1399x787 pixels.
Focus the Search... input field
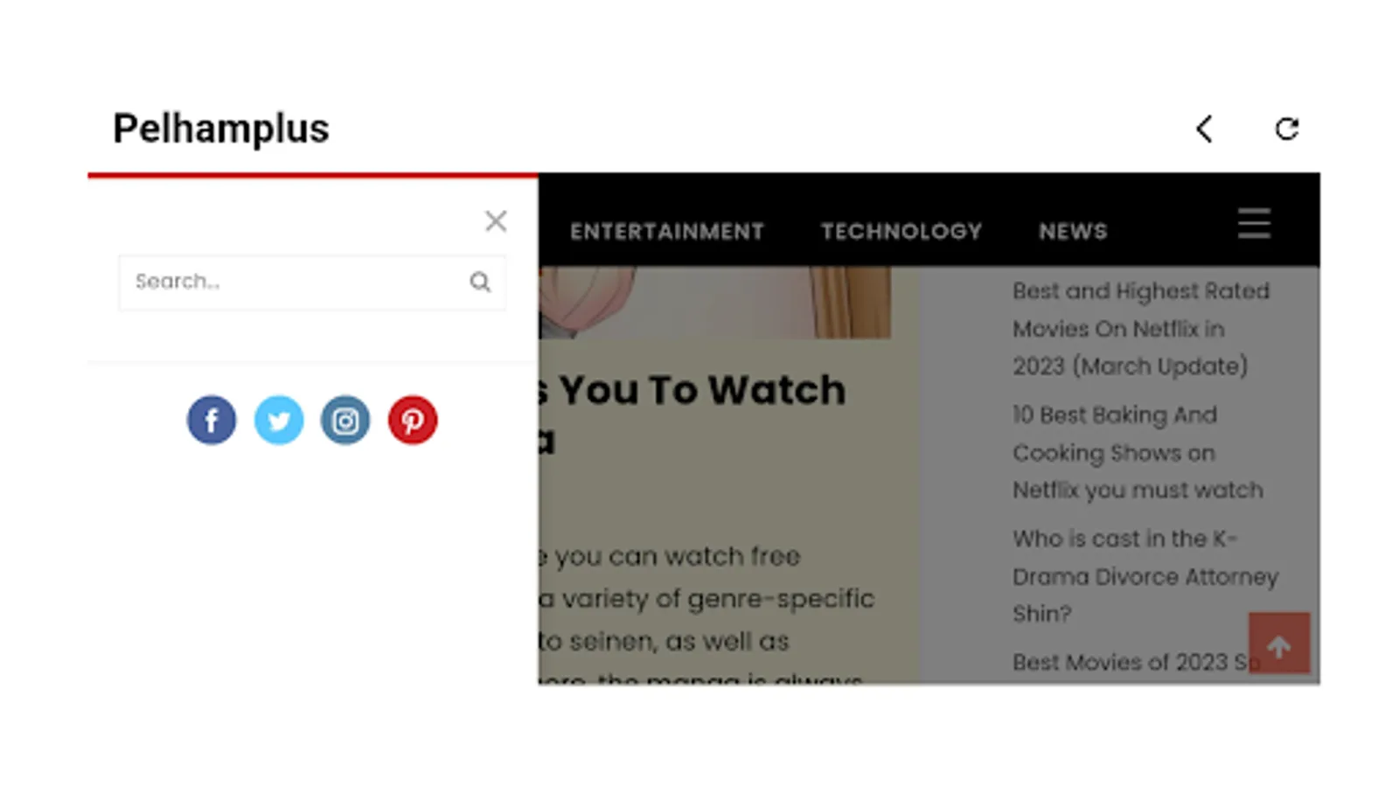(312, 282)
